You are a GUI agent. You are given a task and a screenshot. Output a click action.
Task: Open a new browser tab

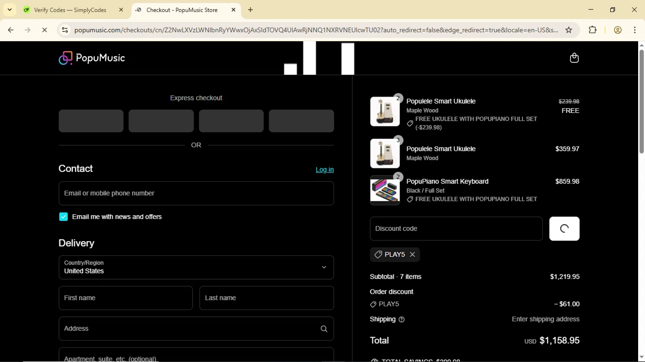(x=251, y=10)
